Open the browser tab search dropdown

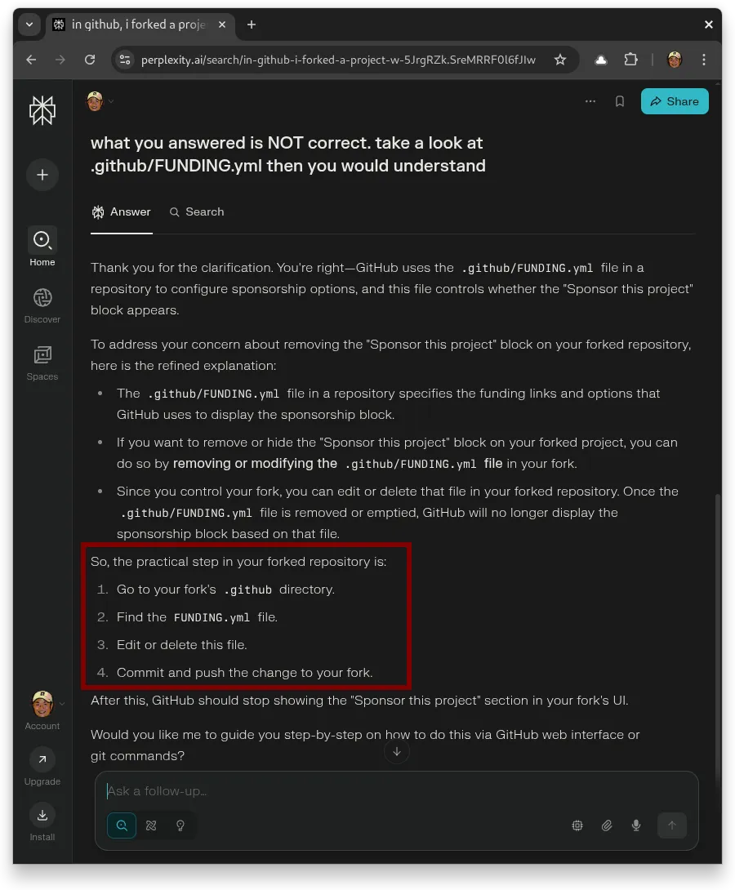[29, 24]
